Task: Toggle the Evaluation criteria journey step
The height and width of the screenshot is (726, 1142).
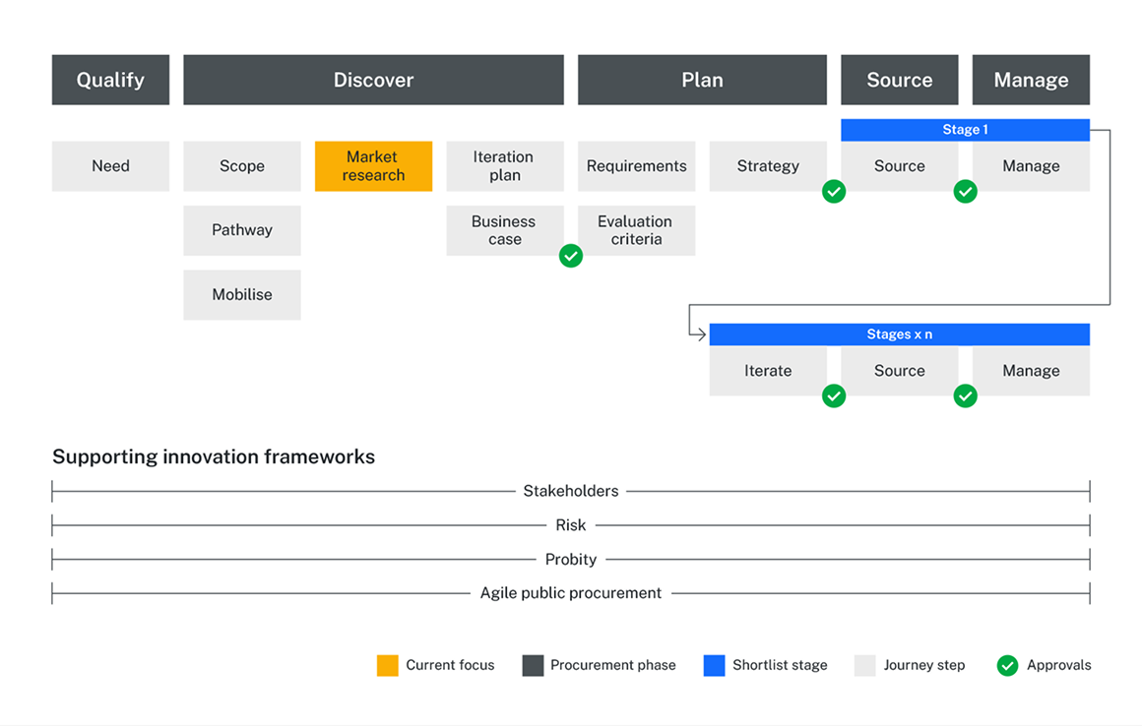Action: click(x=636, y=230)
